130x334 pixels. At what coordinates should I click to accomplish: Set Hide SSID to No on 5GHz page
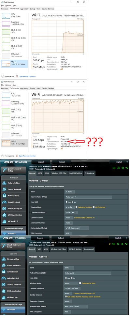(x=72, y=278)
